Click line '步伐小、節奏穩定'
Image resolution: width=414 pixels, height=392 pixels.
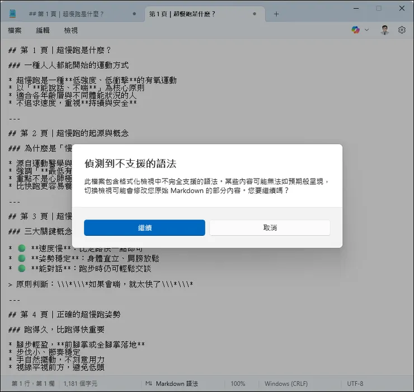pyautogui.click(x=44, y=352)
